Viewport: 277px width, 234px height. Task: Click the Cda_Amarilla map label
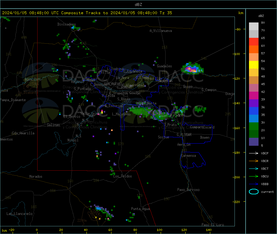click(x=23, y=133)
